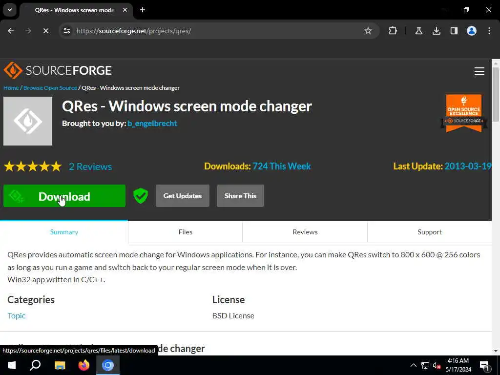Image resolution: width=500 pixels, height=375 pixels.
Task: Click the browser back arrow
Action: coord(11,31)
